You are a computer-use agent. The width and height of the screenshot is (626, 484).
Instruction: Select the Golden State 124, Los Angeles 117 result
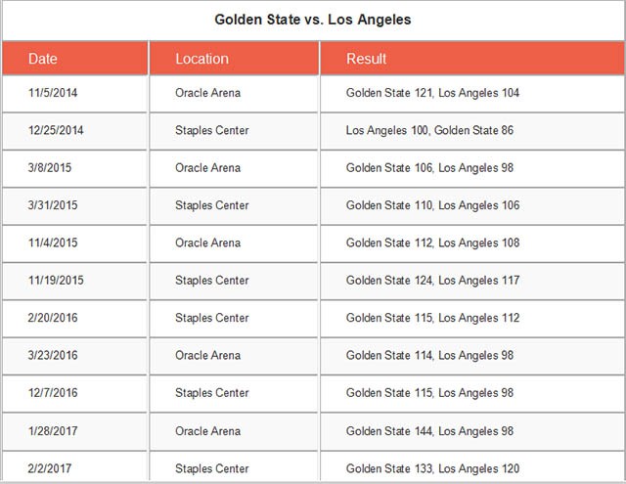[432, 281]
